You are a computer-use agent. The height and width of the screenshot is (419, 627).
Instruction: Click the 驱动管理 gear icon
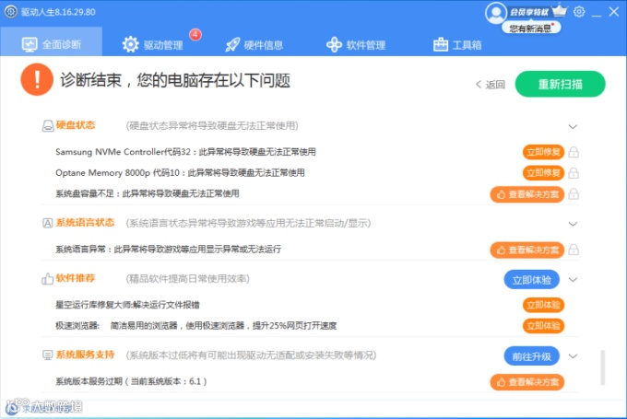(x=130, y=44)
